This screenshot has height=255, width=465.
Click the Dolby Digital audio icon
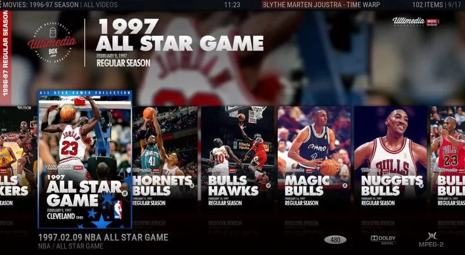click(382, 239)
